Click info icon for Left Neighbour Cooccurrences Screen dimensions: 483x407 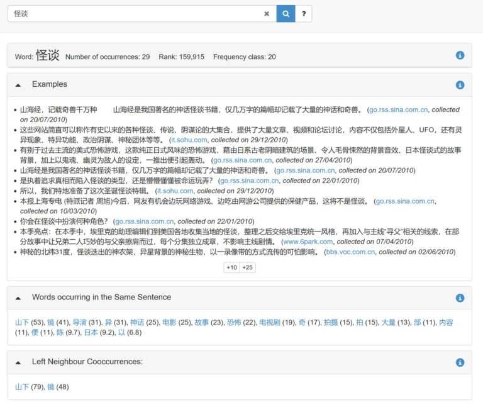tap(460, 362)
